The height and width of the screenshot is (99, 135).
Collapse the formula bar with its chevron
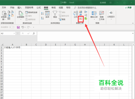tap(133, 33)
